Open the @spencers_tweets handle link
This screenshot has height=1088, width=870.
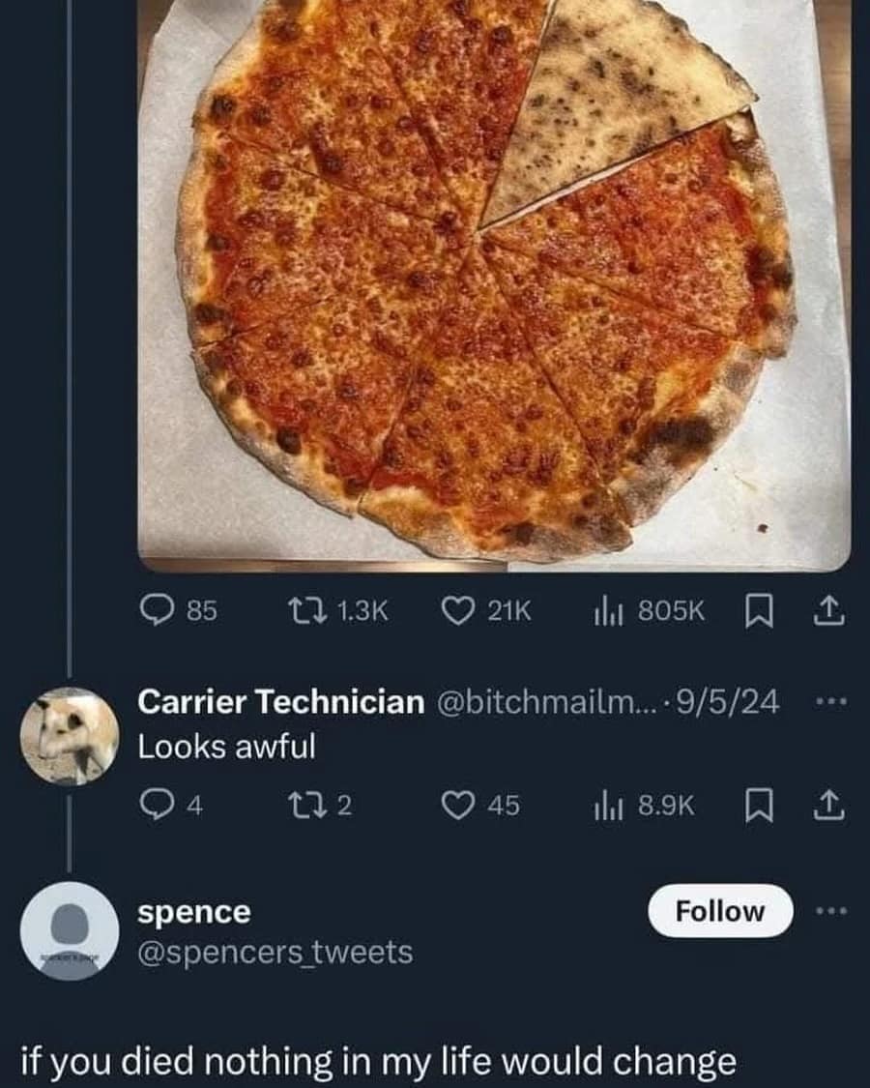point(275,953)
